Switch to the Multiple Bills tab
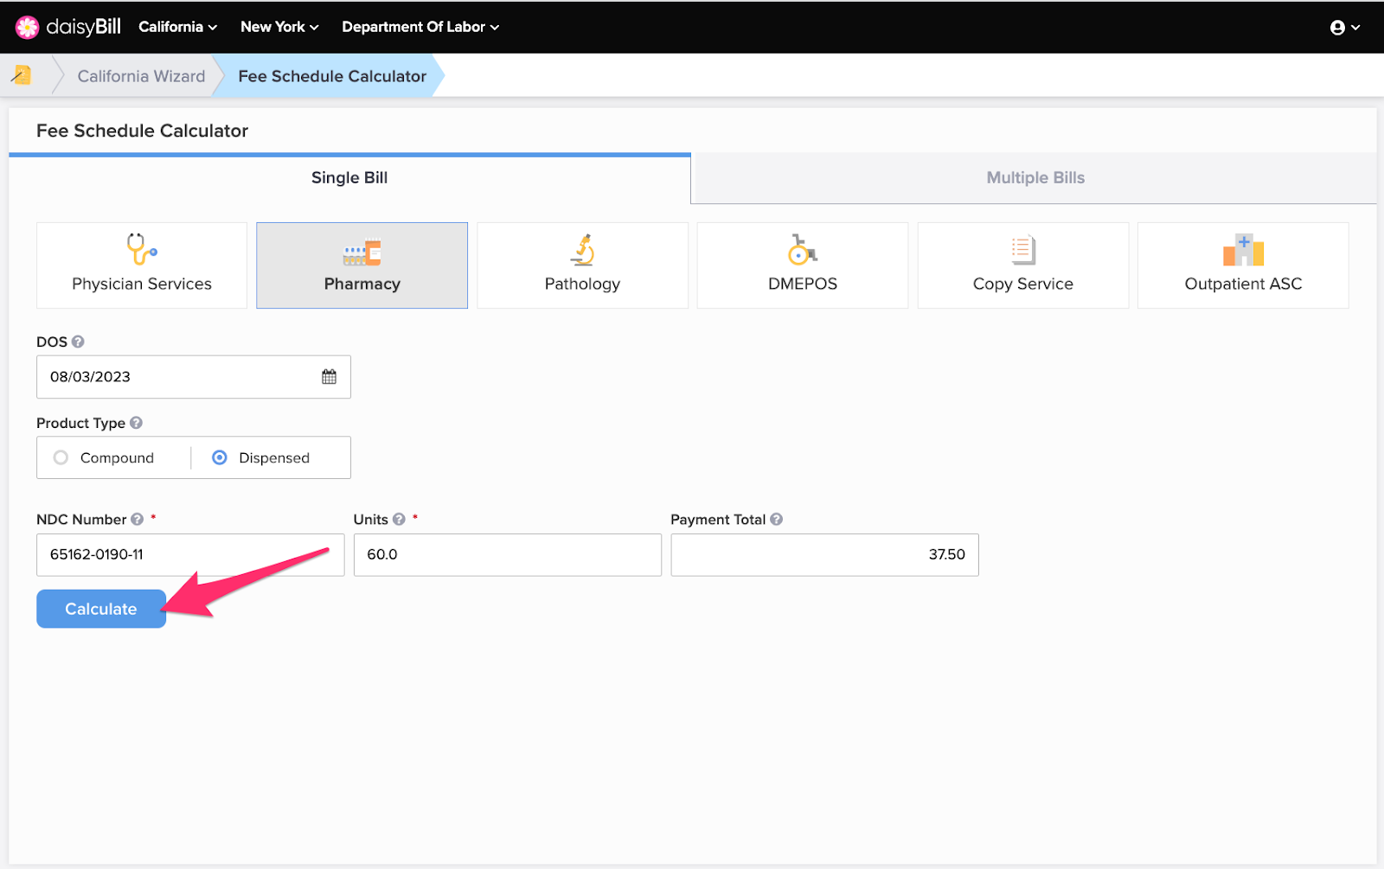The height and width of the screenshot is (869, 1384). click(1035, 178)
